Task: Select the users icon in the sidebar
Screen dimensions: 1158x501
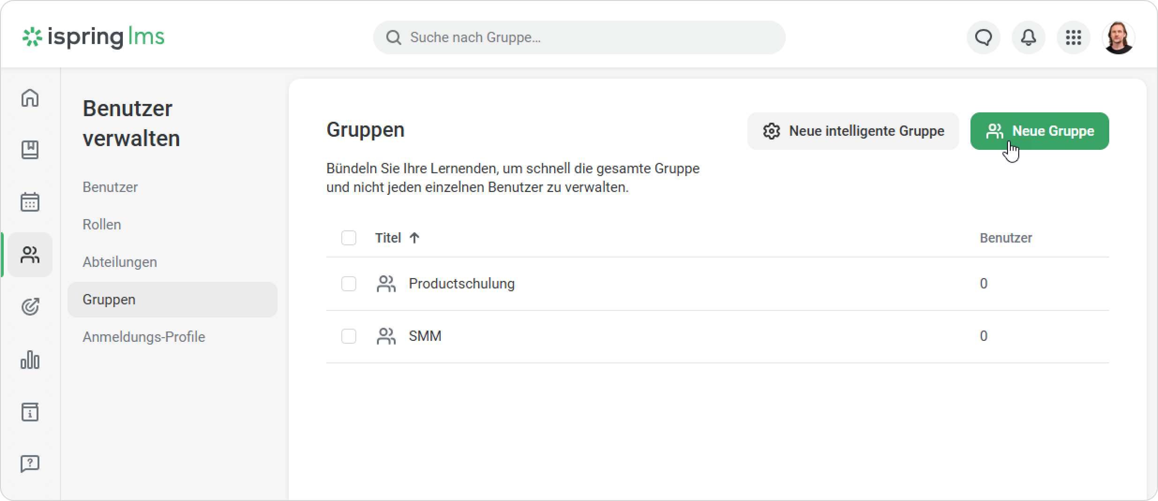Action: (x=30, y=255)
